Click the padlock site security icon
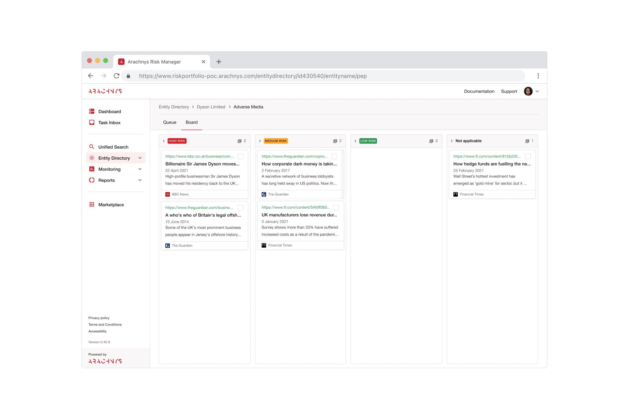Screen dimensions: 629x420 [128, 76]
